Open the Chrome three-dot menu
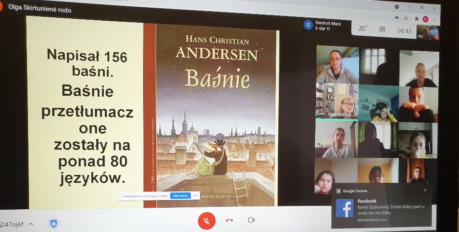Viewport: 459px width, 232px height. [434, 20]
